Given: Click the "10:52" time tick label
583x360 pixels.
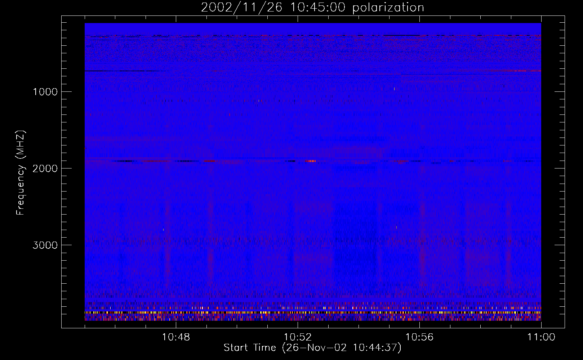Looking at the screenshot, I should click(298, 337).
